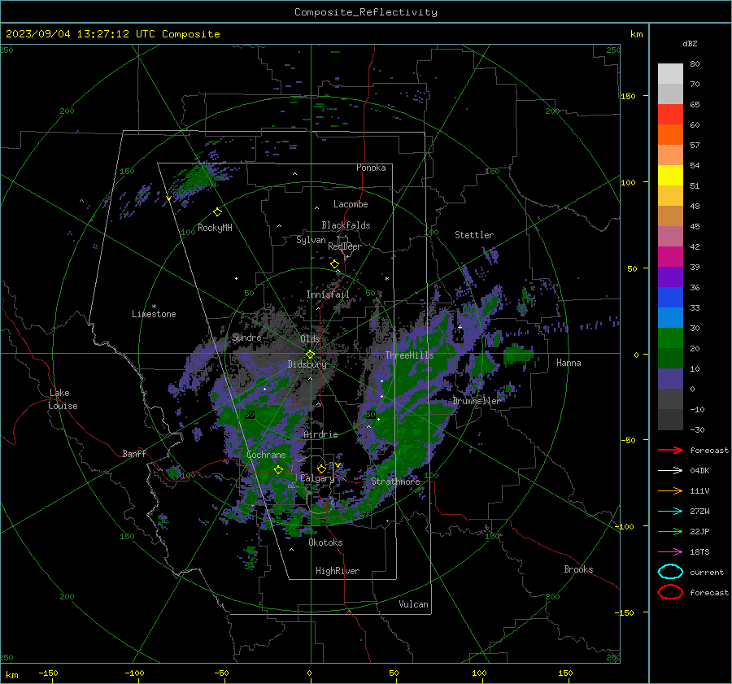732x684 pixels.
Task: Click the Blackfalds city label
Action: (346, 225)
